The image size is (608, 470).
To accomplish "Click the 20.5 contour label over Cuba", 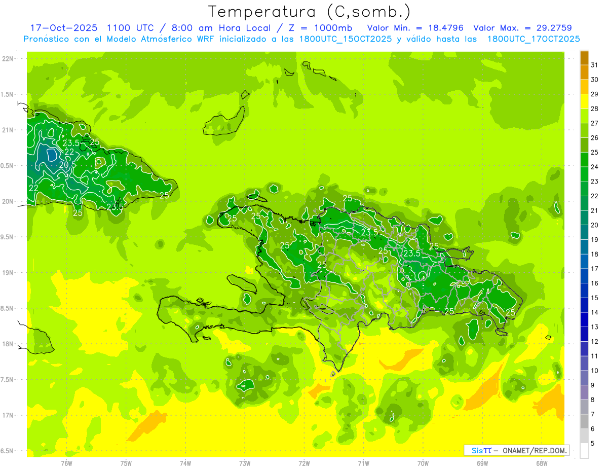I will pyautogui.click(x=67, y=165).
